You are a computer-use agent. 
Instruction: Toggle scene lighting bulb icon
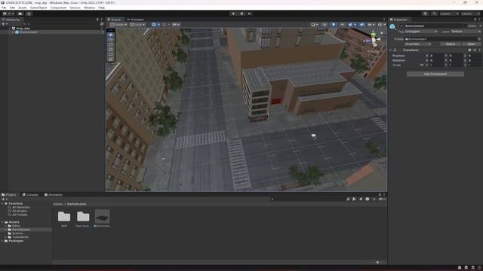pos(334,25)
